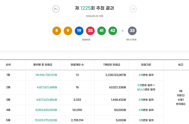This screenshot has width=189, height=124.
Task: Click winner count 76 for 2등
Action: pos(77,87)
